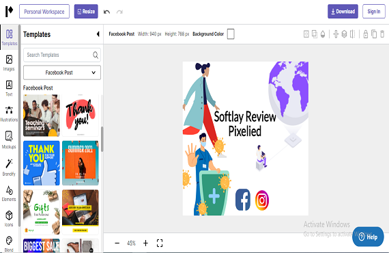Click the fit-to-screen icon
Viewport: 389px width, 253px height.
point(160,243)
